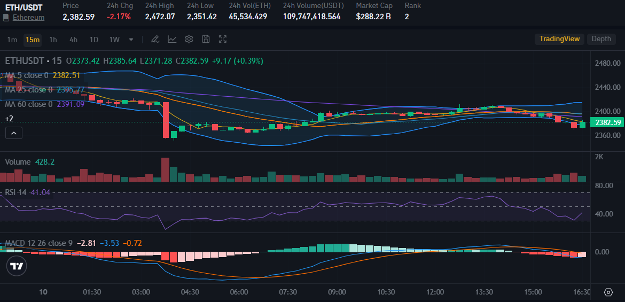Click the 09:00 time axis label
The width and height of the screenshot is (625, 302).
click(x=337, y=292)
